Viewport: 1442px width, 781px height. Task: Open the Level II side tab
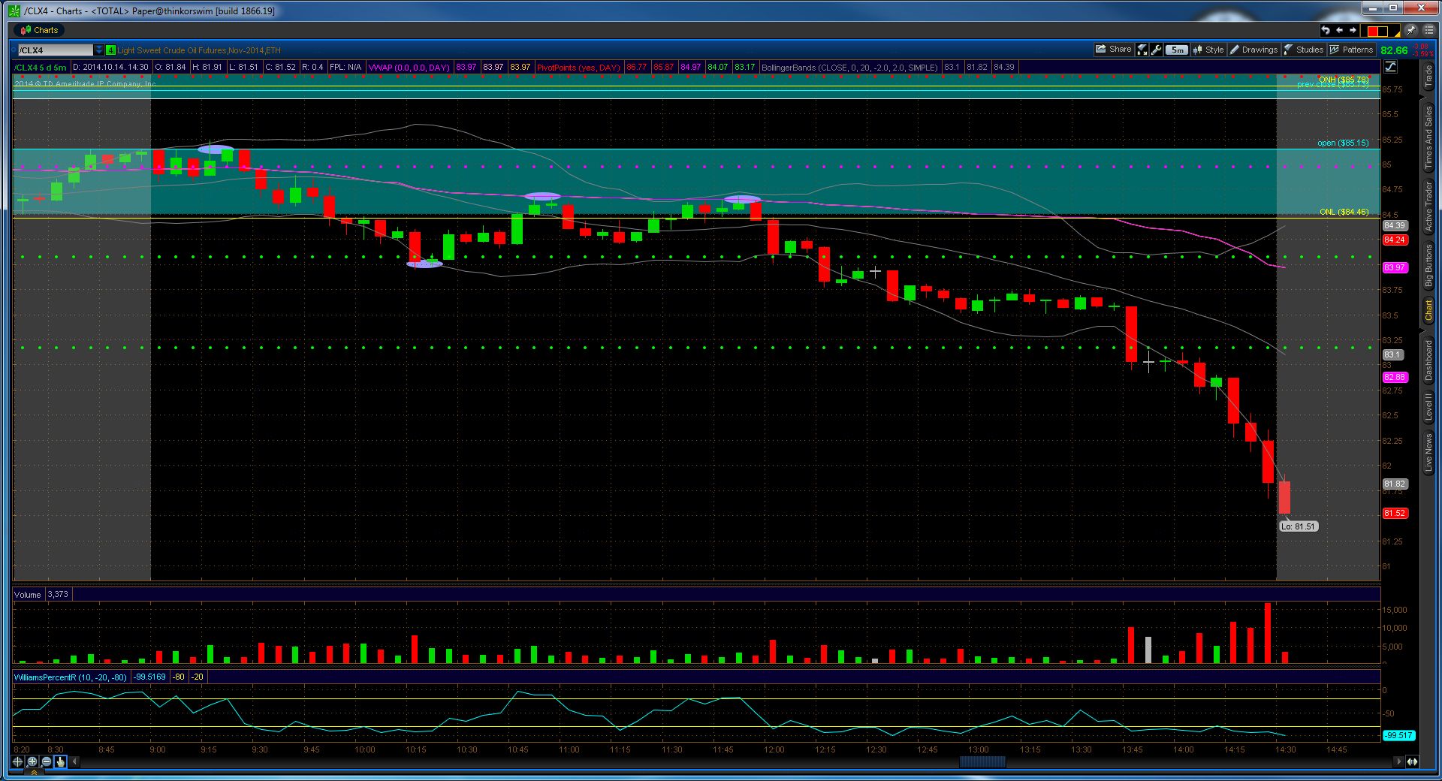1428,407
